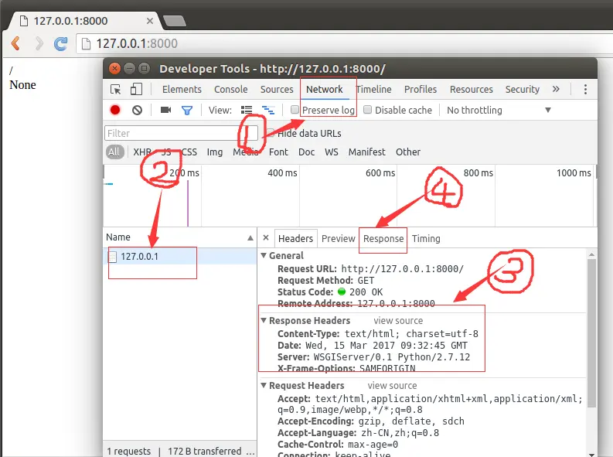Click the 1 requests status text

tap(128, 451)
